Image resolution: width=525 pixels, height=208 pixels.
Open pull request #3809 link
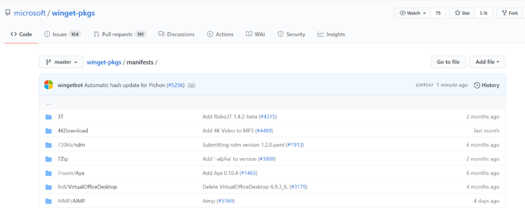pyautogui.click(x=267, y=159)
